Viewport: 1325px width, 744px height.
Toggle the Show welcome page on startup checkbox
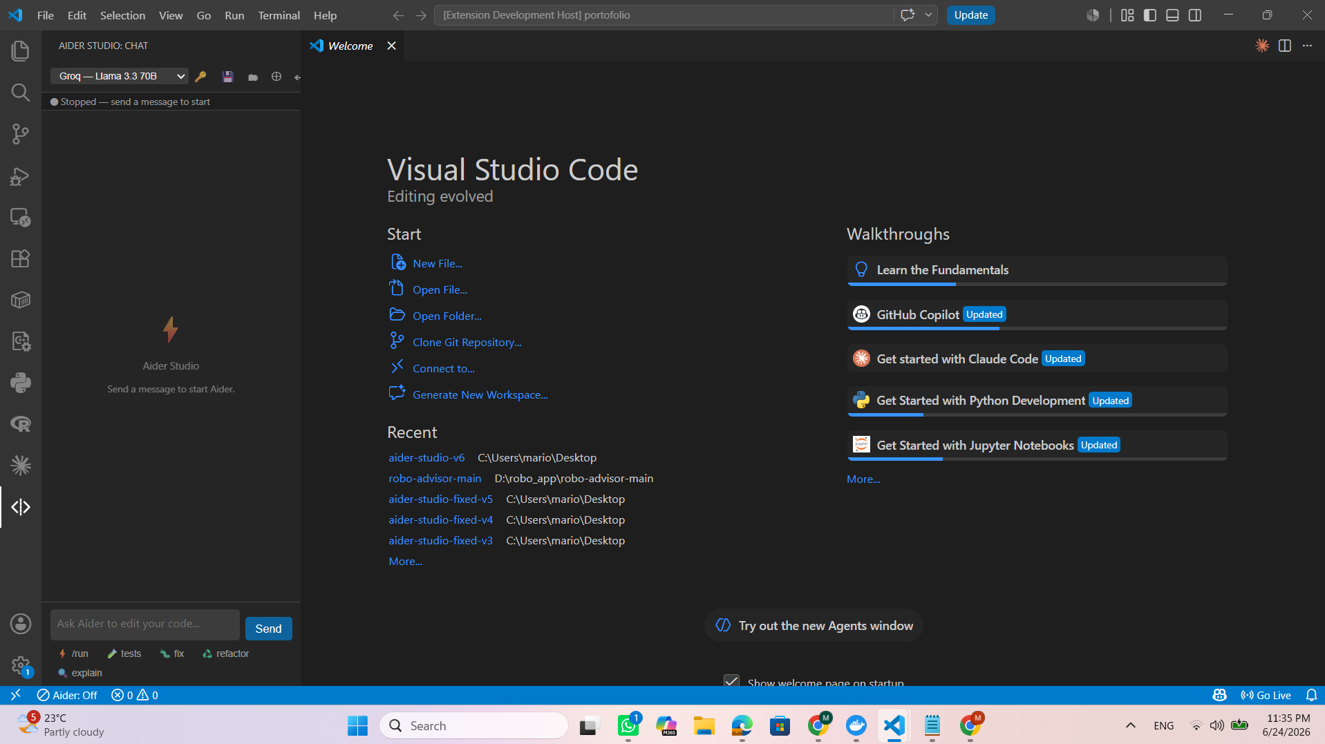tap(731, 681)
